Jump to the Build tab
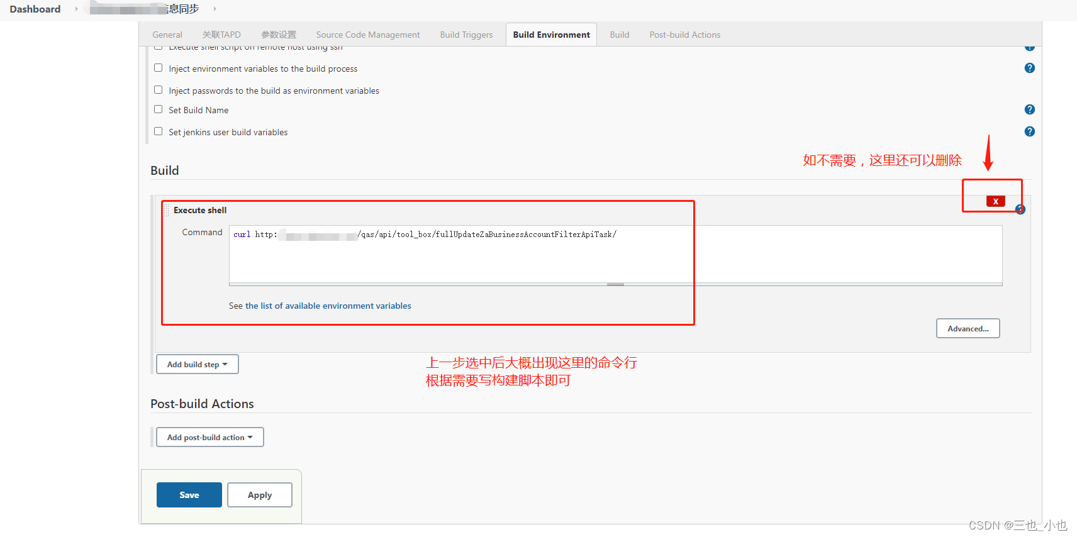This screenshot has width=1077, height=537. click(620, 35)
